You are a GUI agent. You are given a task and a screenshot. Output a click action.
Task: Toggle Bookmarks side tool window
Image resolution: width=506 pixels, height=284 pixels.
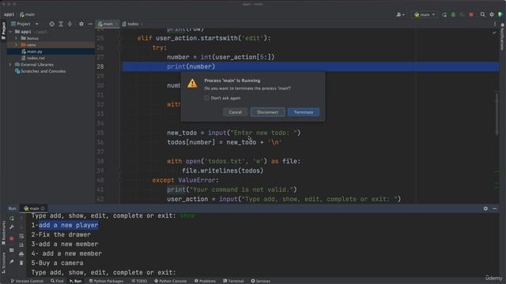[x=3, y=233]
